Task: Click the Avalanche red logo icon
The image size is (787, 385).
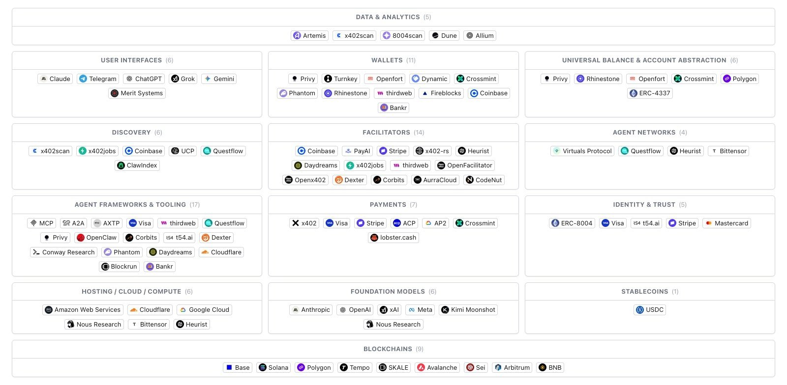Action: [x=421, y=368]
